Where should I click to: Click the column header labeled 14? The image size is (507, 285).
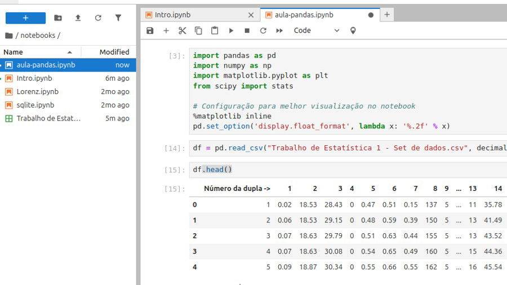tap(498, 189)
